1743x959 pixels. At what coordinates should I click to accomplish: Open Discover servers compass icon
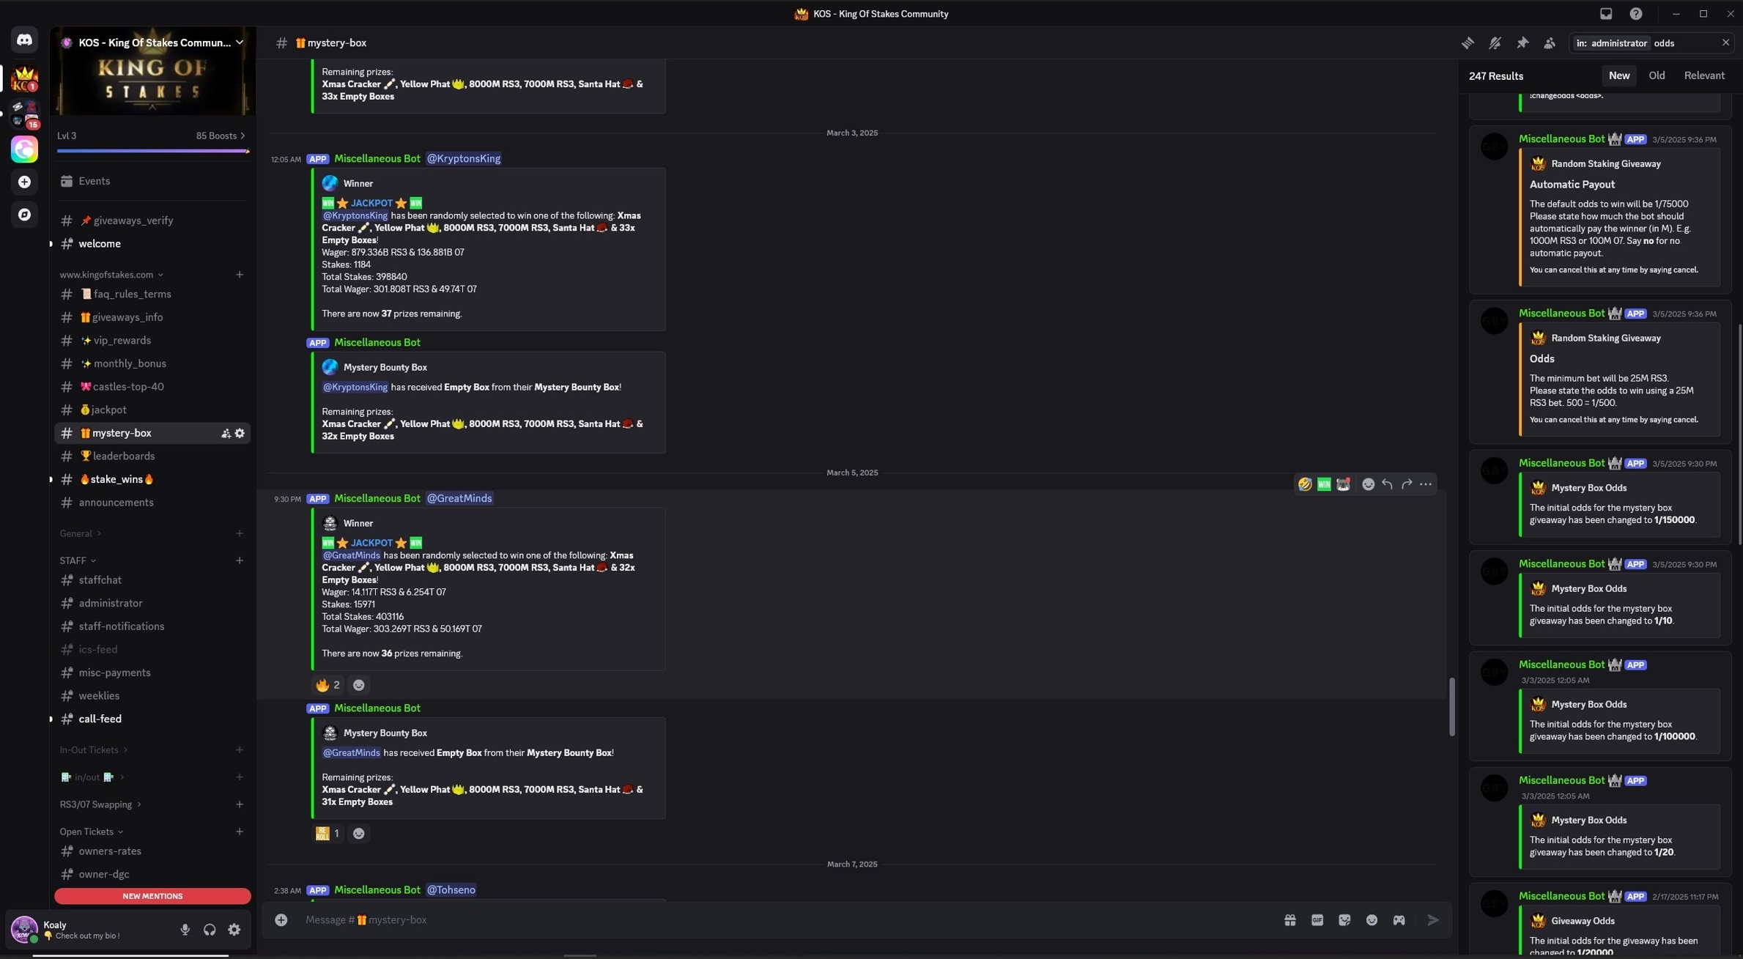24,215
